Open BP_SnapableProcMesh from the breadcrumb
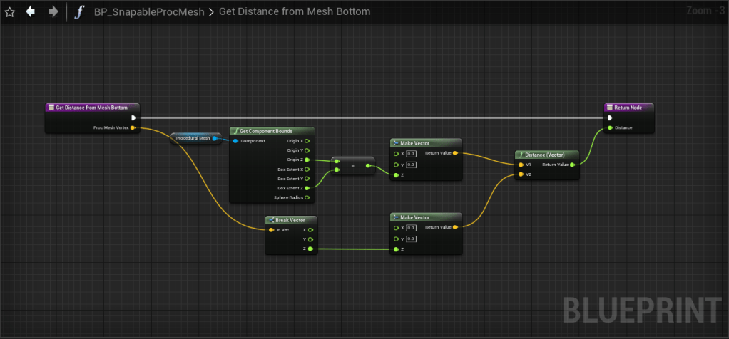The image size is (729, 339). coord(148,12)
